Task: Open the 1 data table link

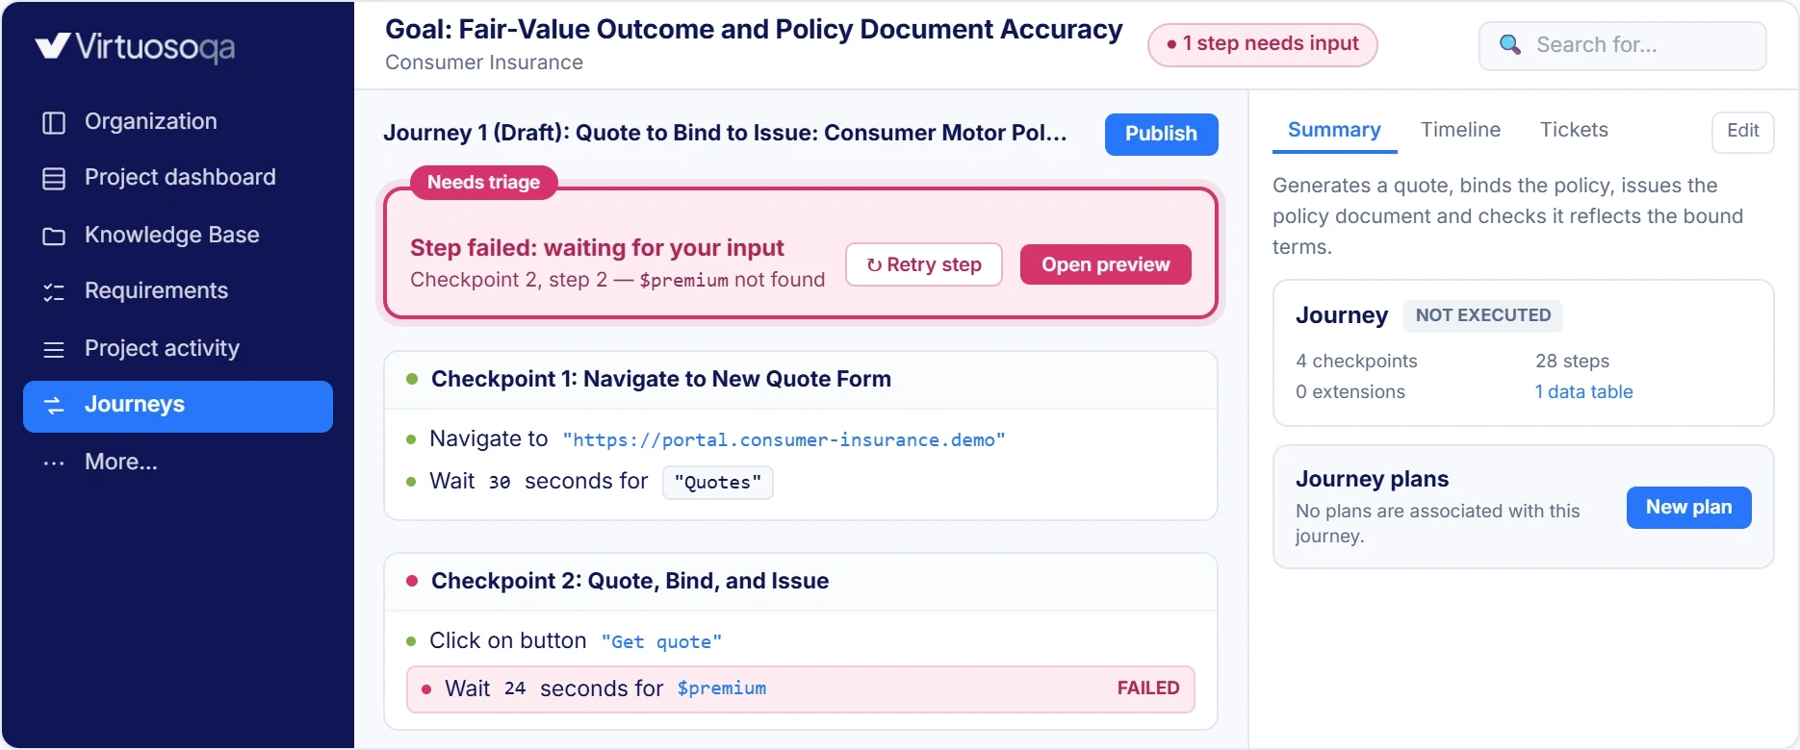Action: point(1583,392)
